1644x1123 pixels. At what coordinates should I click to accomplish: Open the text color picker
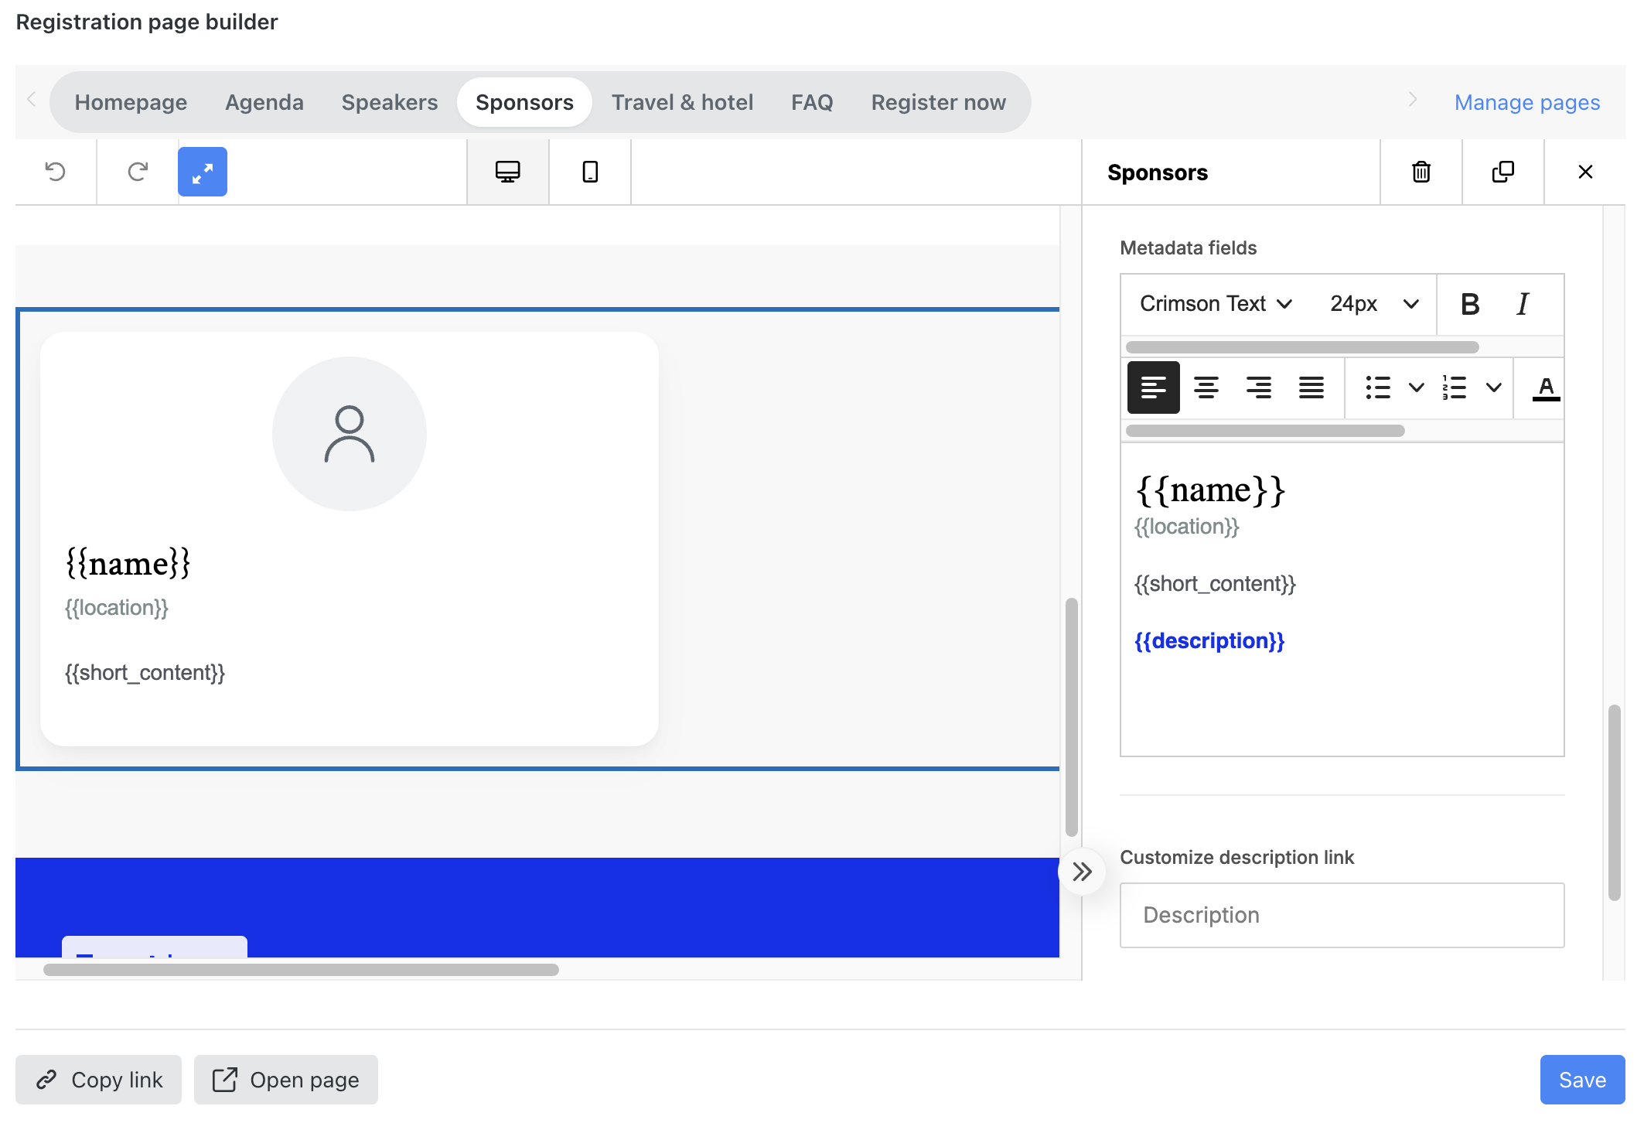point(1546,387)
